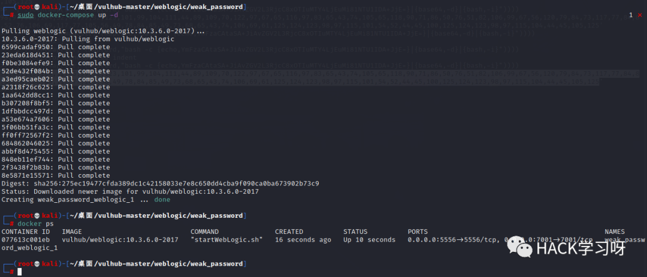This screenshot has height=277, width=647.
Task: Click '10.3.6.0-2017: Pulling from vulhub/weblogic' line
Action: tap(88, 39)
